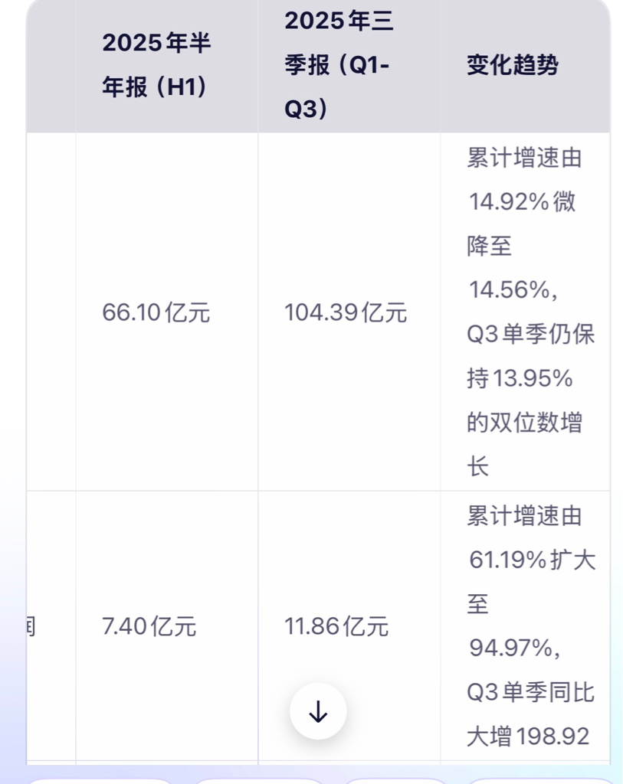Tap the text 大增198.92
The width and height of the screenshot is (623, 784).
[528, 736]
